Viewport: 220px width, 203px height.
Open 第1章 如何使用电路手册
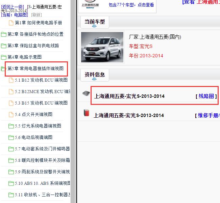tap(39, 23)
